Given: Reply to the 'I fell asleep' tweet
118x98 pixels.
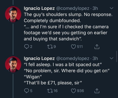Looking at the screenshot, I should coord(26,91).
